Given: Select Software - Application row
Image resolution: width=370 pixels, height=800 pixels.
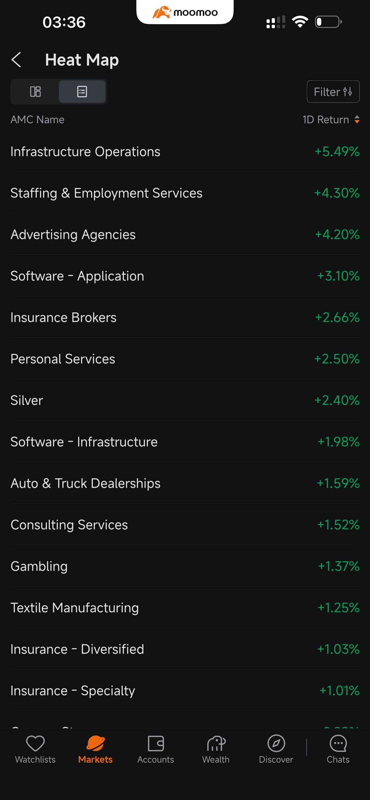Looking at the screenshot, I should (x=185, y=276).
